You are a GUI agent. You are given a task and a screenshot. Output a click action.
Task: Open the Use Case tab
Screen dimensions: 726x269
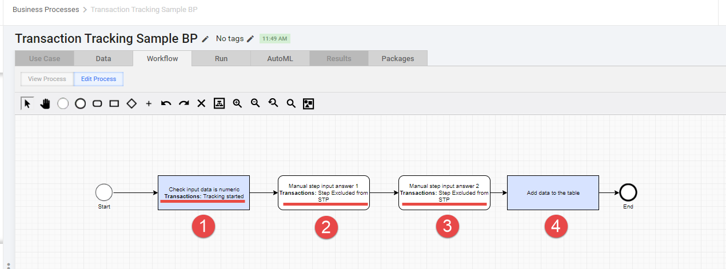pyautogui.click(x=45, y=58)
